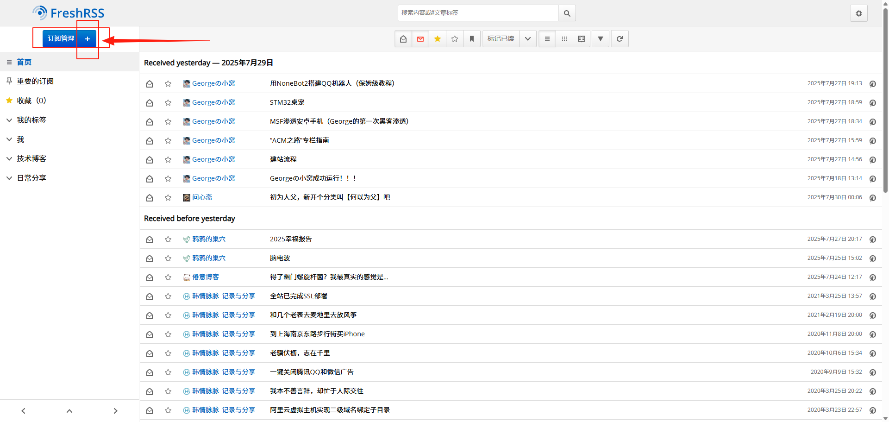
Task: Open 问心斋 feed link
Action: click(202, 197)
